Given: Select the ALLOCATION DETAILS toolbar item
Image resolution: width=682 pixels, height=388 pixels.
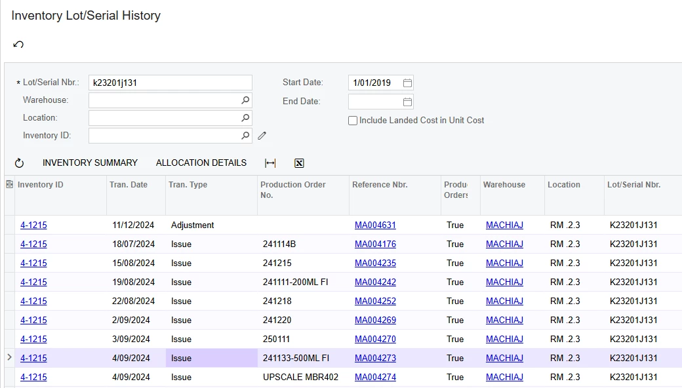Looking at the screenshot, I should pos(201,163).
